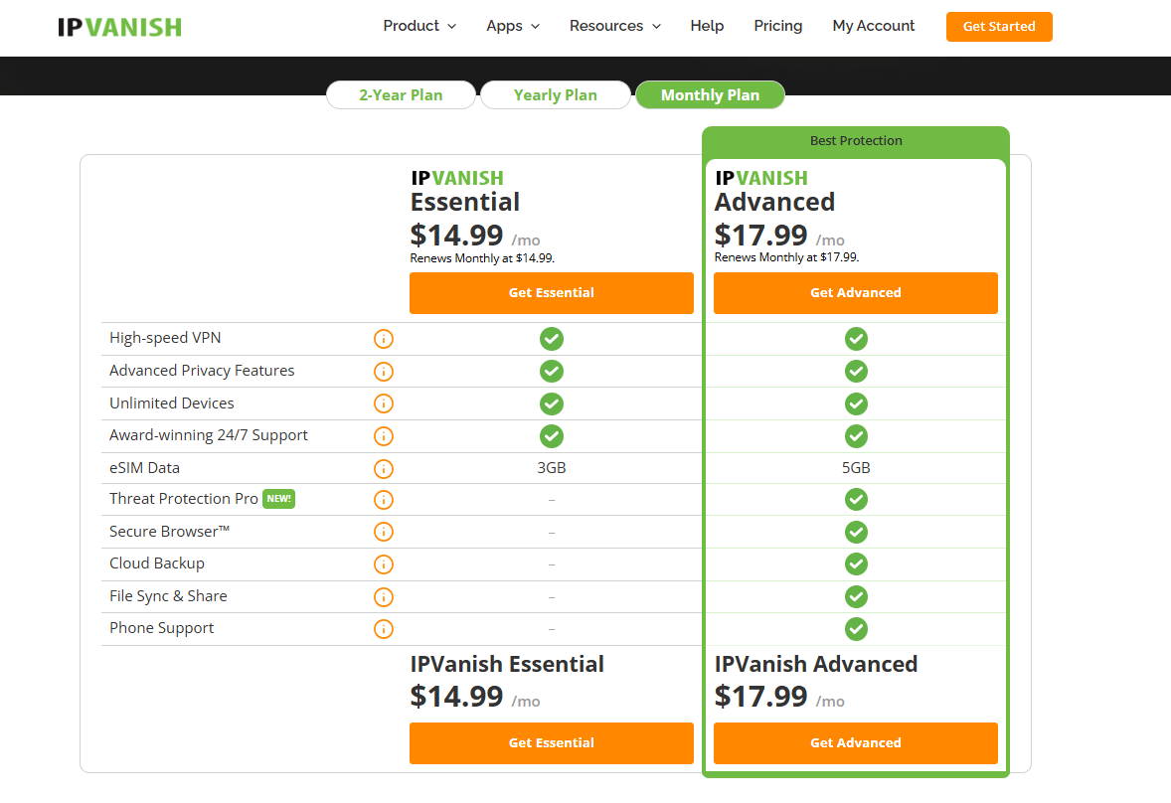Open info icon for Threat Protection Pro

(x=383, y=499)
